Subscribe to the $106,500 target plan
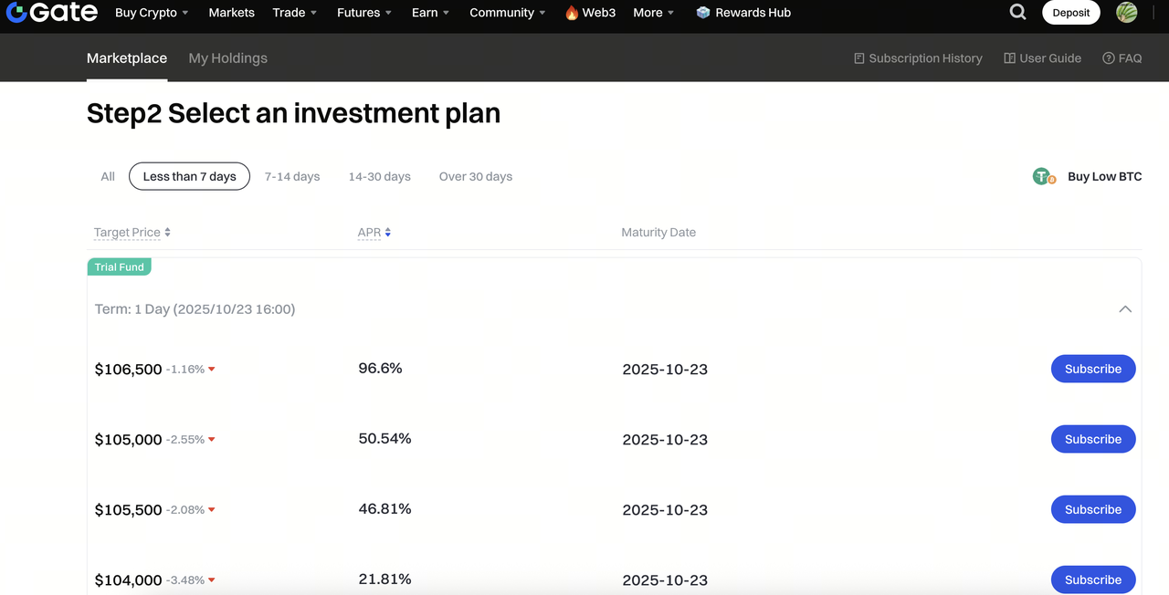The width and height of the screenshot is (1169, 595). [1092, 369]
